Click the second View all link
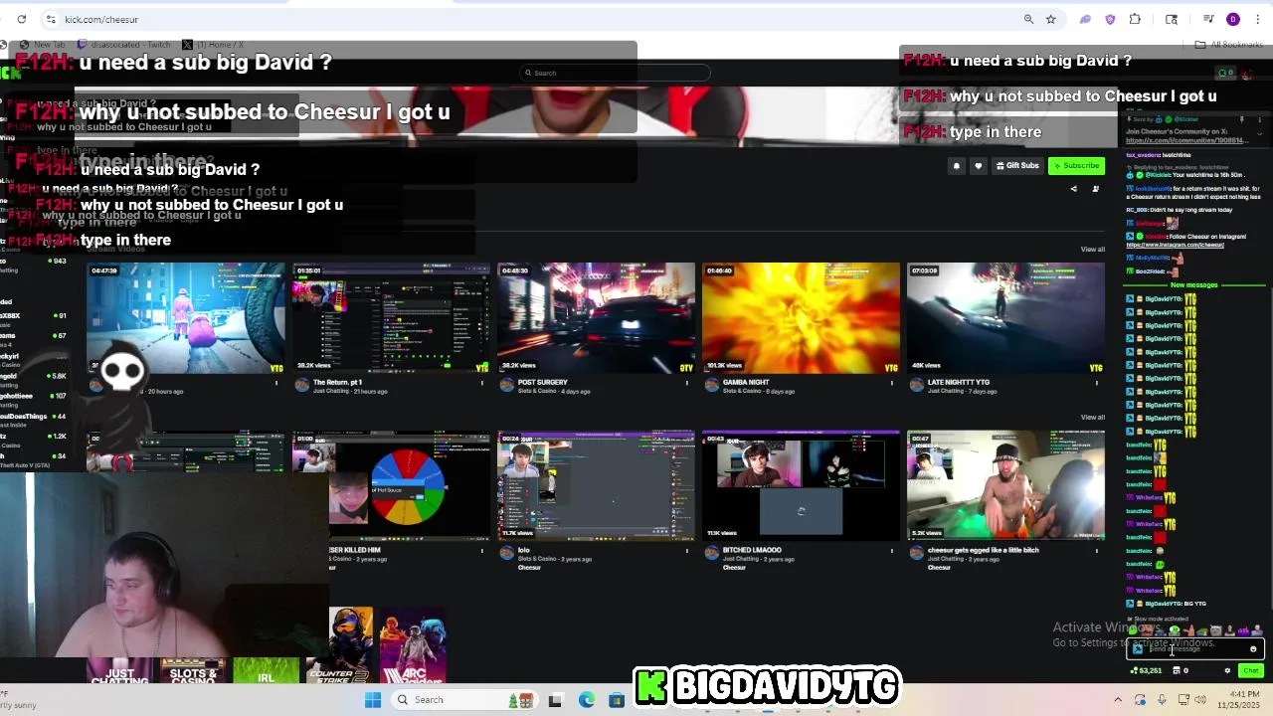Screen dimensions: 1273x716 coord(1092,417)
